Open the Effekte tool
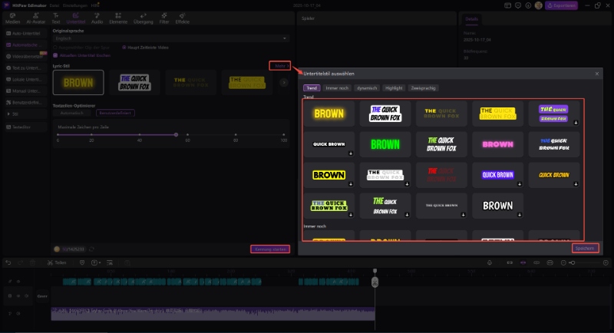Screen dimensions: 614x333 (182, 18)
